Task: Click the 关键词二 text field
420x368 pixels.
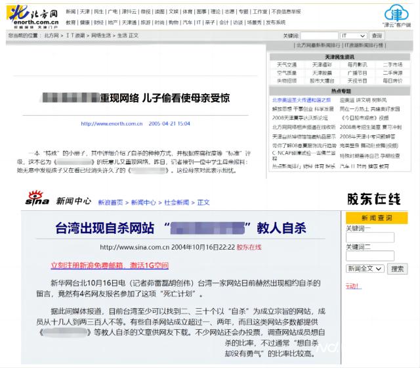Action: 369,256
